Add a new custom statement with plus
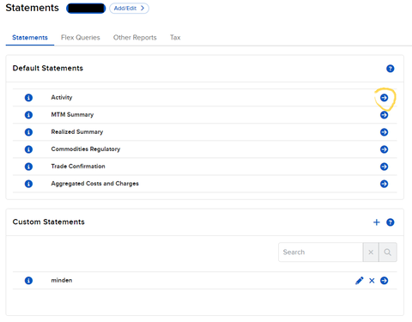The image size is (412, 322). click(x=377, y=222)
